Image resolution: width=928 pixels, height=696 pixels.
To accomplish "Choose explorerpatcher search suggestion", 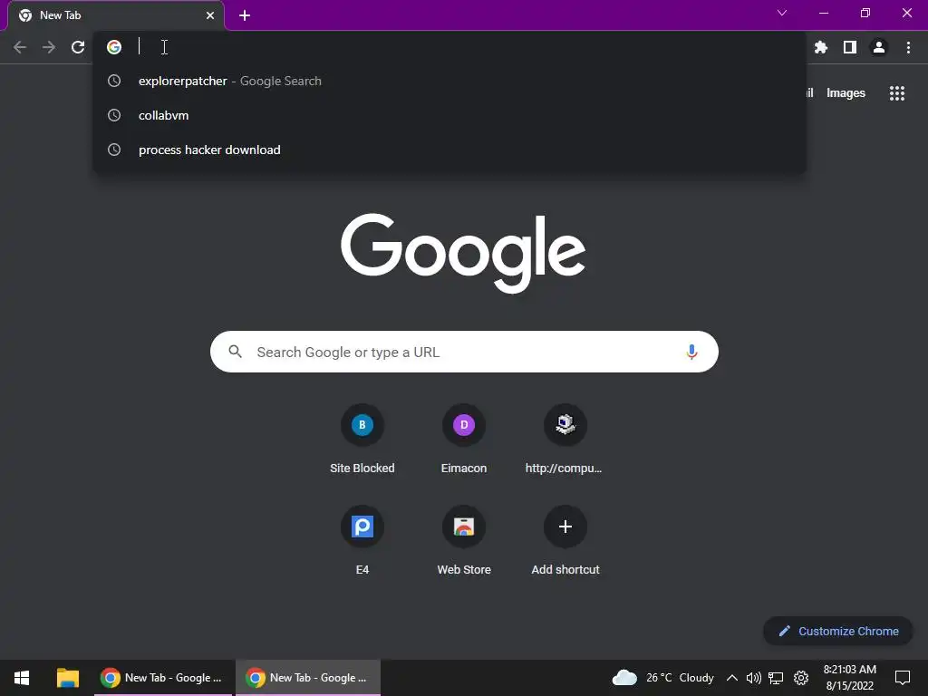I will 449,81.
